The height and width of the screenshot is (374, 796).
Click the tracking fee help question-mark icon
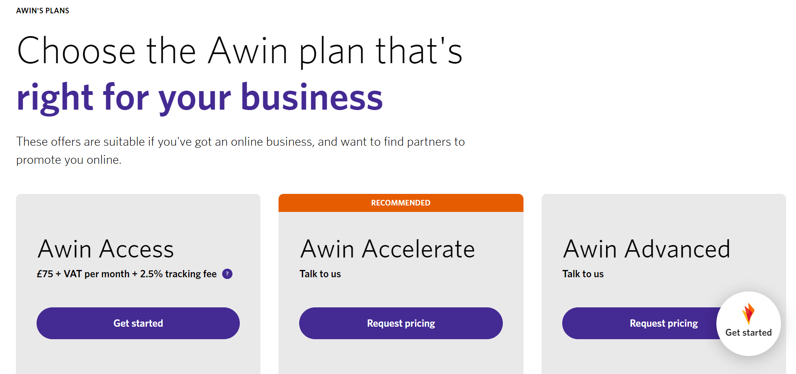227,274
